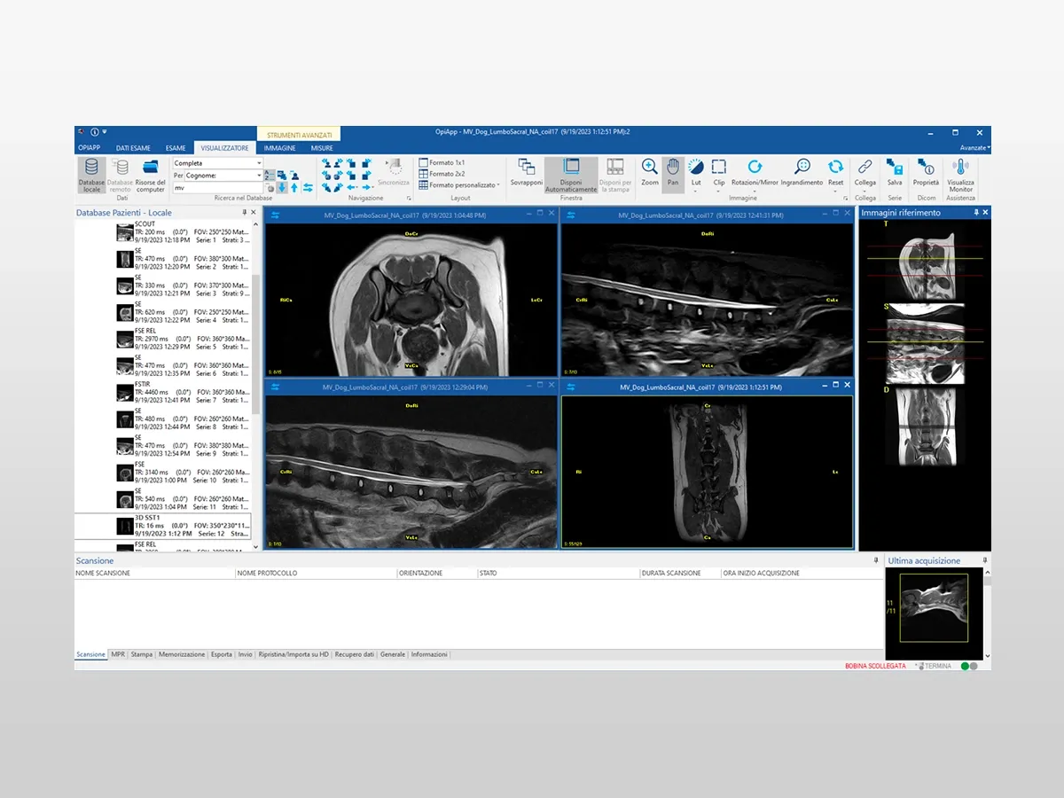Open Dicom Proprietà
Image resolution: width=1064 pixels, height=798 pixels.
926,172
